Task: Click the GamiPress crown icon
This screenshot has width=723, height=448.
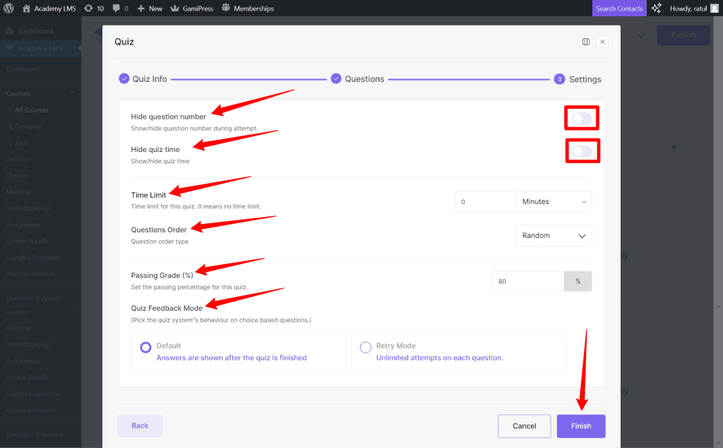Action: tap(175, 8)
